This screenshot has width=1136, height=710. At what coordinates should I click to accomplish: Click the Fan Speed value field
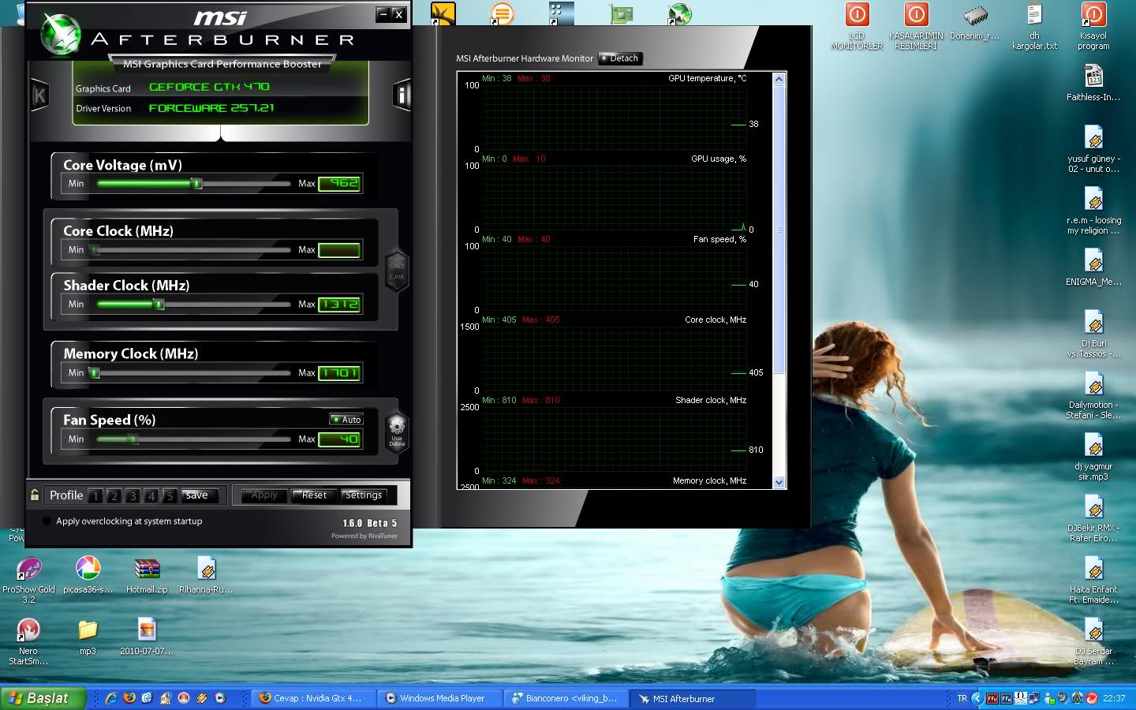pyautogui.click(x=339, y=439)
